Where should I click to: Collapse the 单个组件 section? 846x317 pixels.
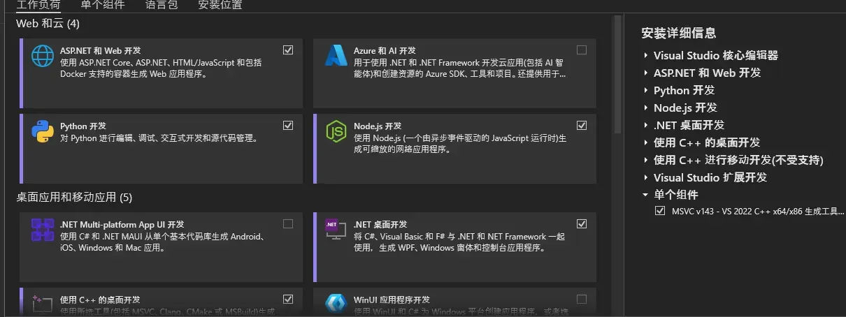pyautogui.click(x=646, y=195)
